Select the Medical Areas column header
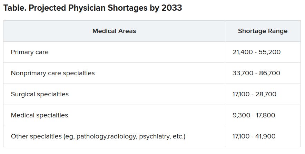Screen dimensions: 305x154 coord(114,31)
